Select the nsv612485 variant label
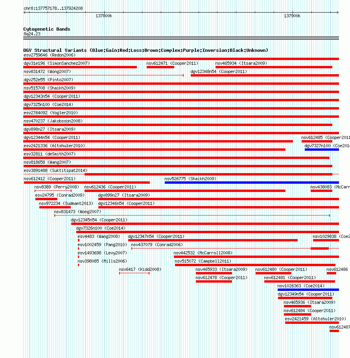This screenshot has width=350, height=358. point(326,137)
